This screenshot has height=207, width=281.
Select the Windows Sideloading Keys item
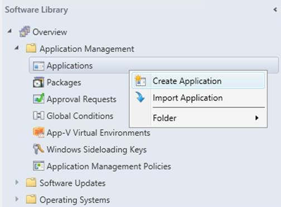tap(96, 150)
